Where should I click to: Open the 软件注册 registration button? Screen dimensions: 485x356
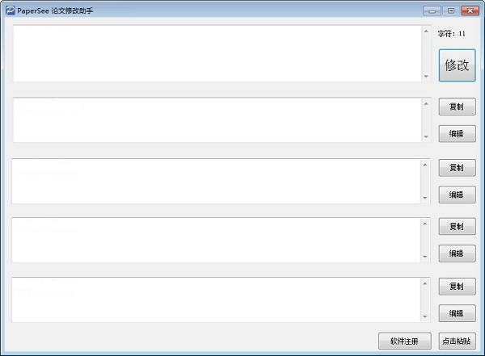(x=405, y=341)
